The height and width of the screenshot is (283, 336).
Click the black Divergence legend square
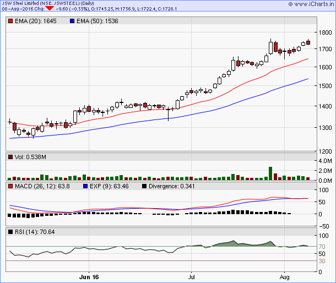click(x=144, y=186)
